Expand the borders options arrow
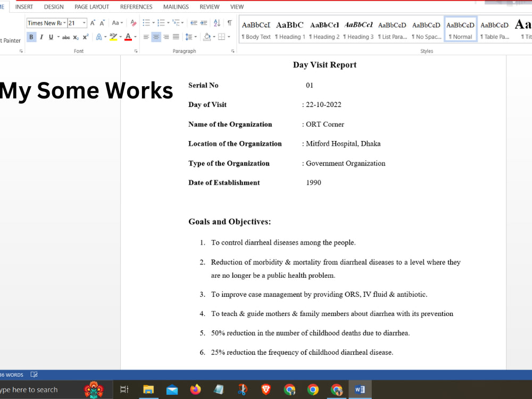 click(x=229, y=37)
